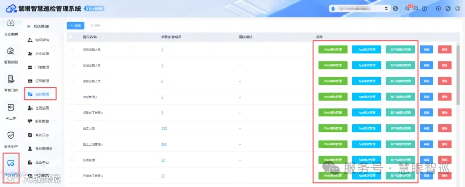Viewport: 465px width, 187px height.
Task: Open member count link 27 for 区域施工管理人
Action: pos(163,176)
